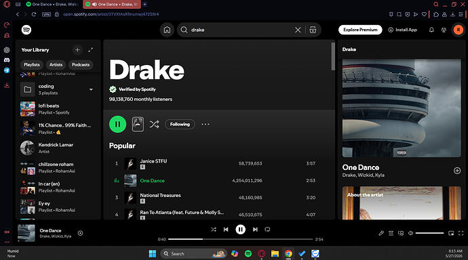
Task: Open the orange R profile avatar
Action: click(458, 30)
